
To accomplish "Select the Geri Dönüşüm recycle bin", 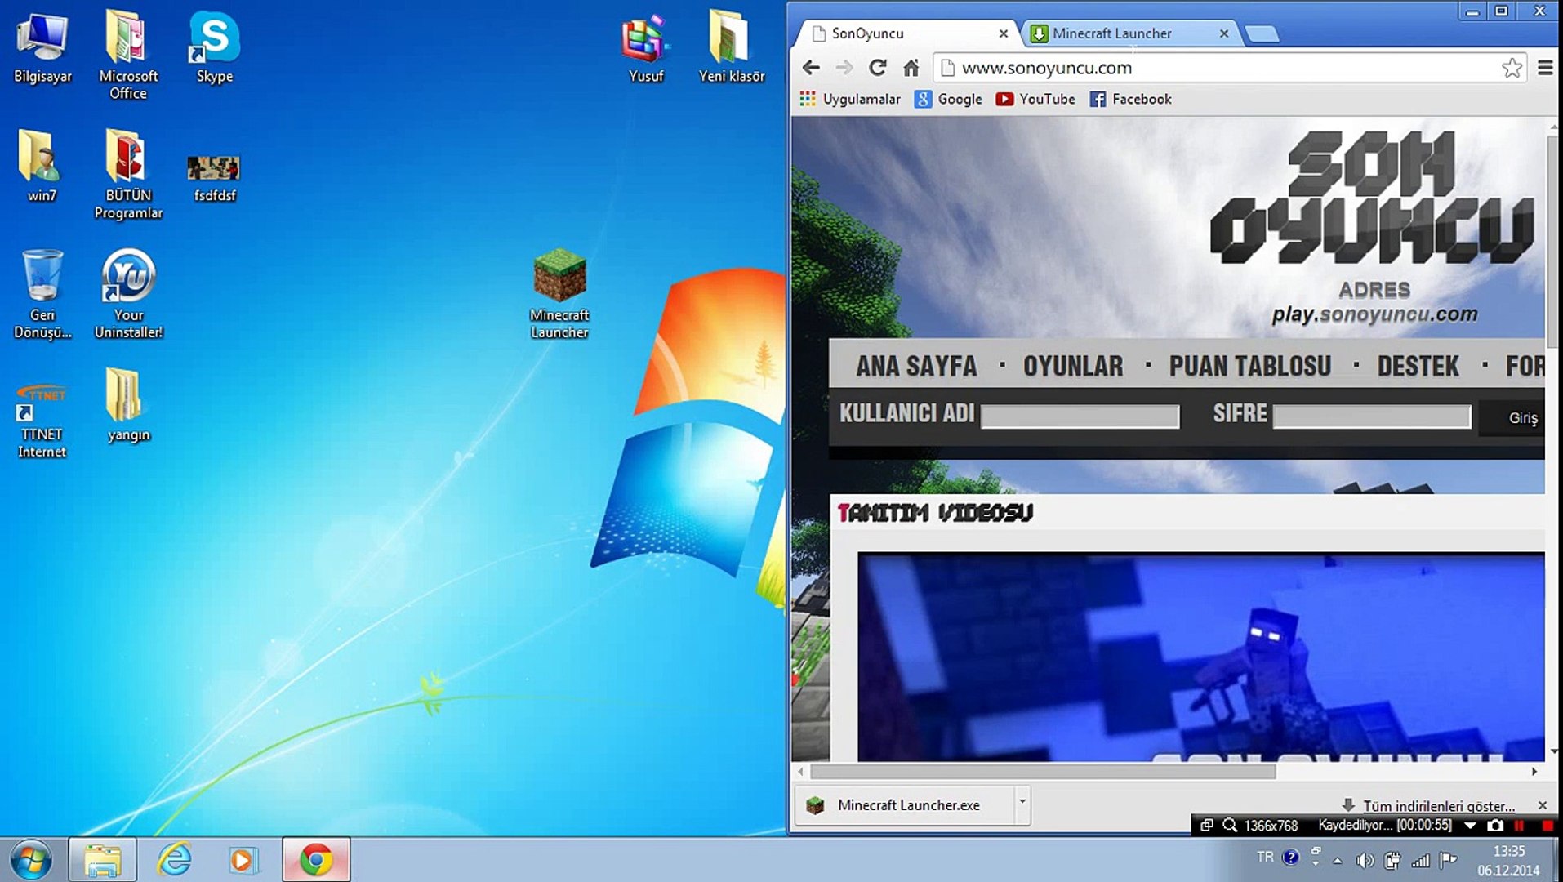I will (42, 294).
